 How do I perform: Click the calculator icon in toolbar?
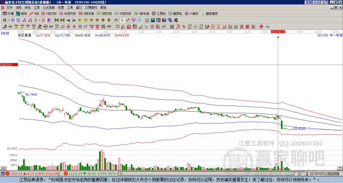pos(152,20)
